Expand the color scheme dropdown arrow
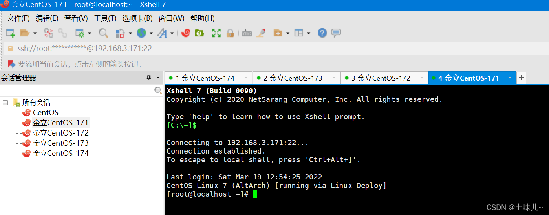Screen dimensions: 549x215 (130, 33)
